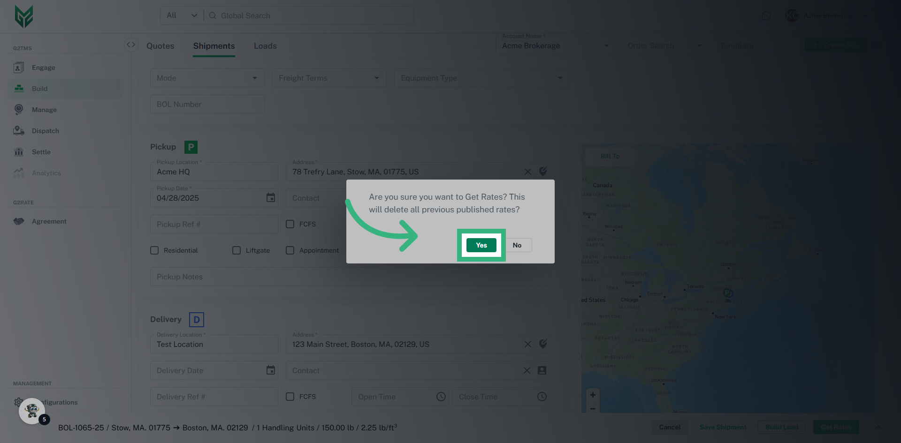Toggle the pickup Appointment checkbox
Viewport: 901px width, 443px height.
pyautogui.click(x=290, y=250)
